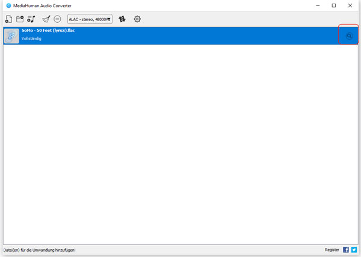Open settings via the gear icon
The width and height of the screenshot is (361, 257).
137,19
